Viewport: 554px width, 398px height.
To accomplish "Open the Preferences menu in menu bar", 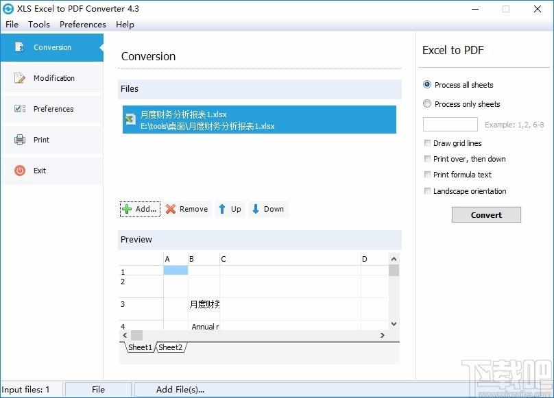I will 83,25.
